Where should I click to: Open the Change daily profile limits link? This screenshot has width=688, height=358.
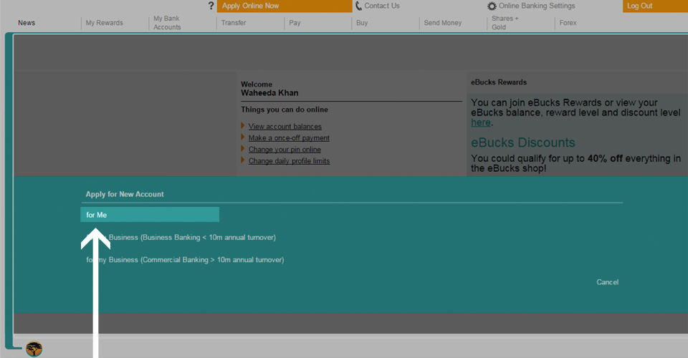[x=289, y=161]
